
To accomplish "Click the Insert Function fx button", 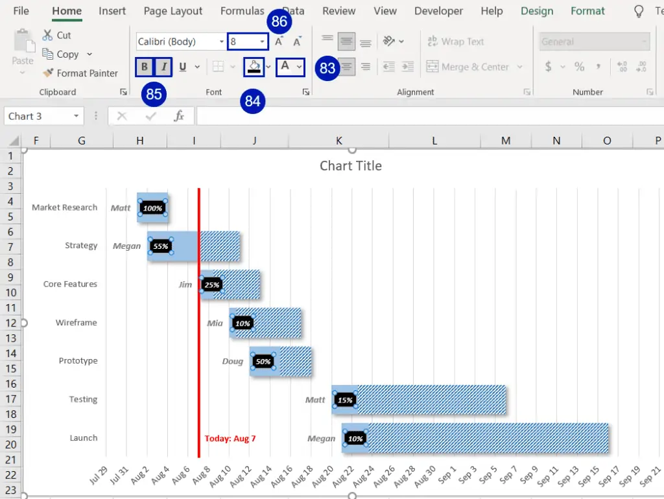I will point(181,117).
